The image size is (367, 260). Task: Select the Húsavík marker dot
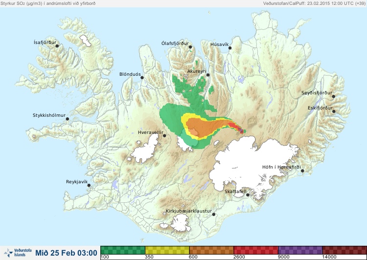tap(230, 48)
